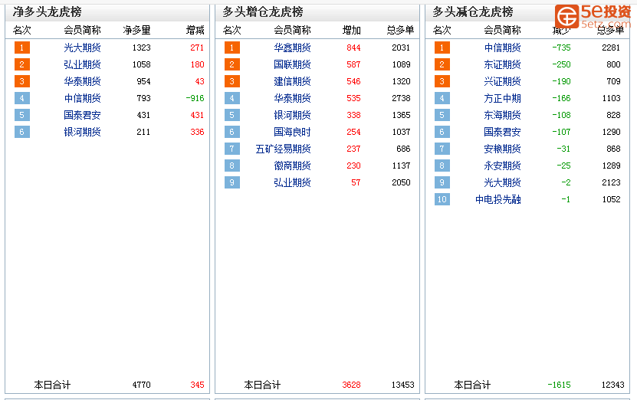637x400 pixels.
Task: Select the total 13453 value
Action: (x=403, y=385)
